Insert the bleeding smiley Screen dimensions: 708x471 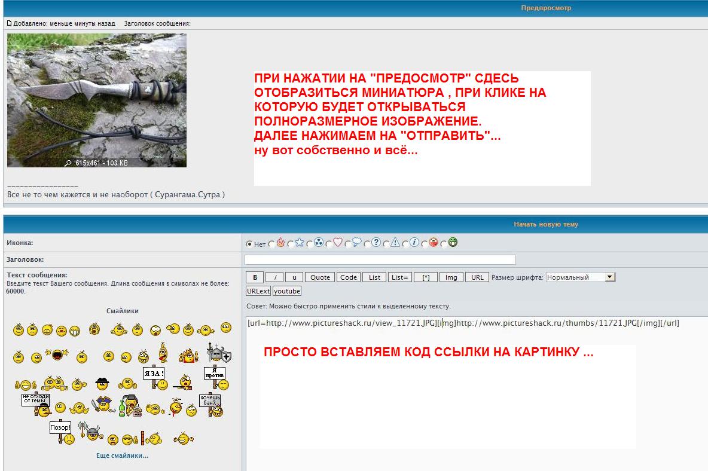click(176, 406)
